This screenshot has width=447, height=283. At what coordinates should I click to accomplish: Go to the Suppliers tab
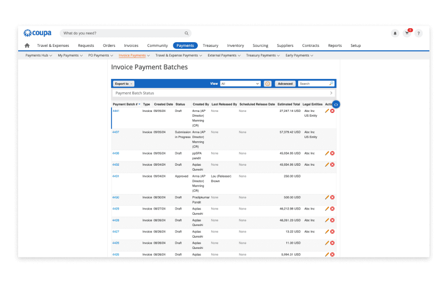pos(285,46)
